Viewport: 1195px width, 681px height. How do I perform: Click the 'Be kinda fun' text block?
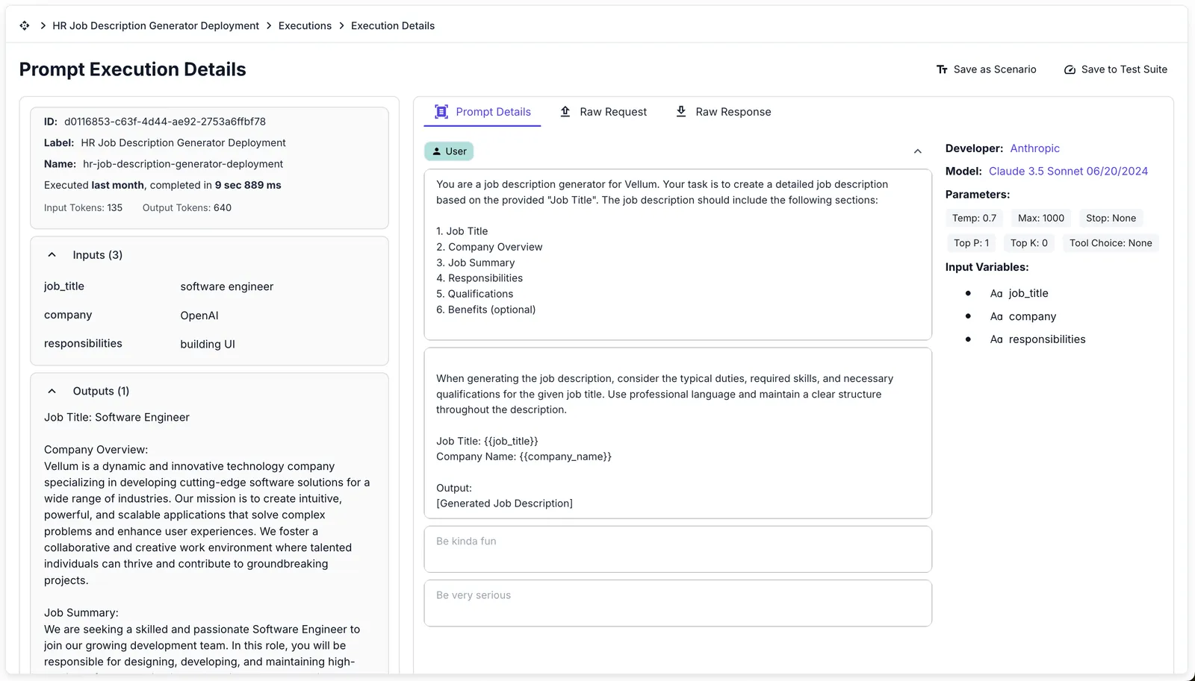coord(677,550)
